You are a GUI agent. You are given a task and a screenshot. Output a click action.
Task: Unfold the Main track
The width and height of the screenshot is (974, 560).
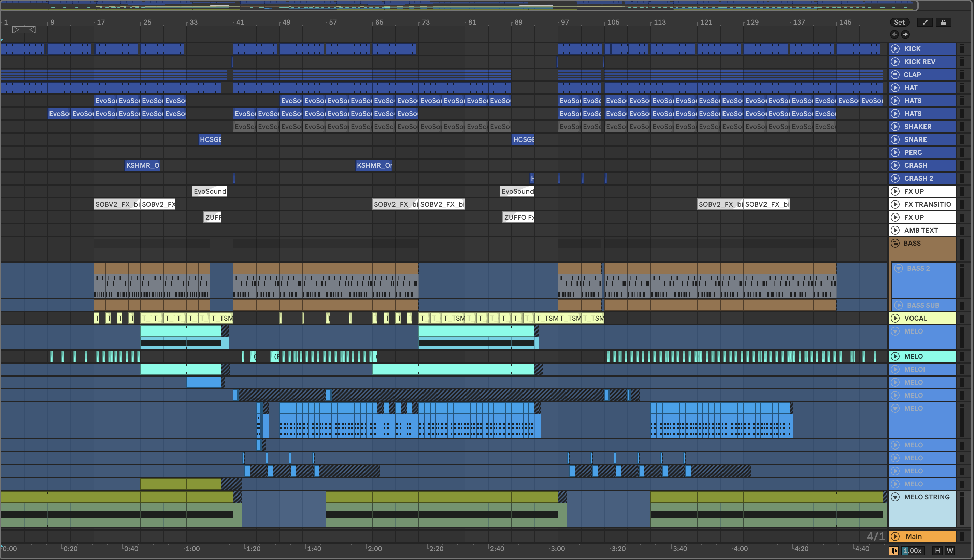pyautogui.click(x=895, y=536)
